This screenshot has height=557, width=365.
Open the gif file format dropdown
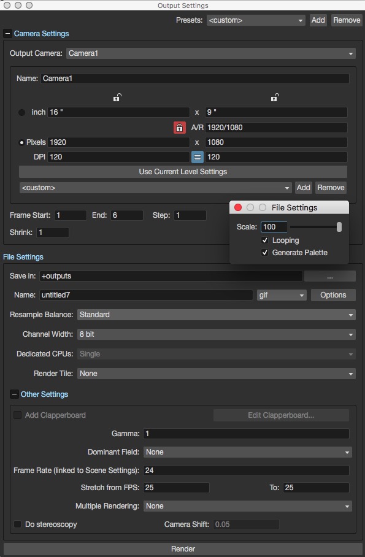click(x=282, y=295)
